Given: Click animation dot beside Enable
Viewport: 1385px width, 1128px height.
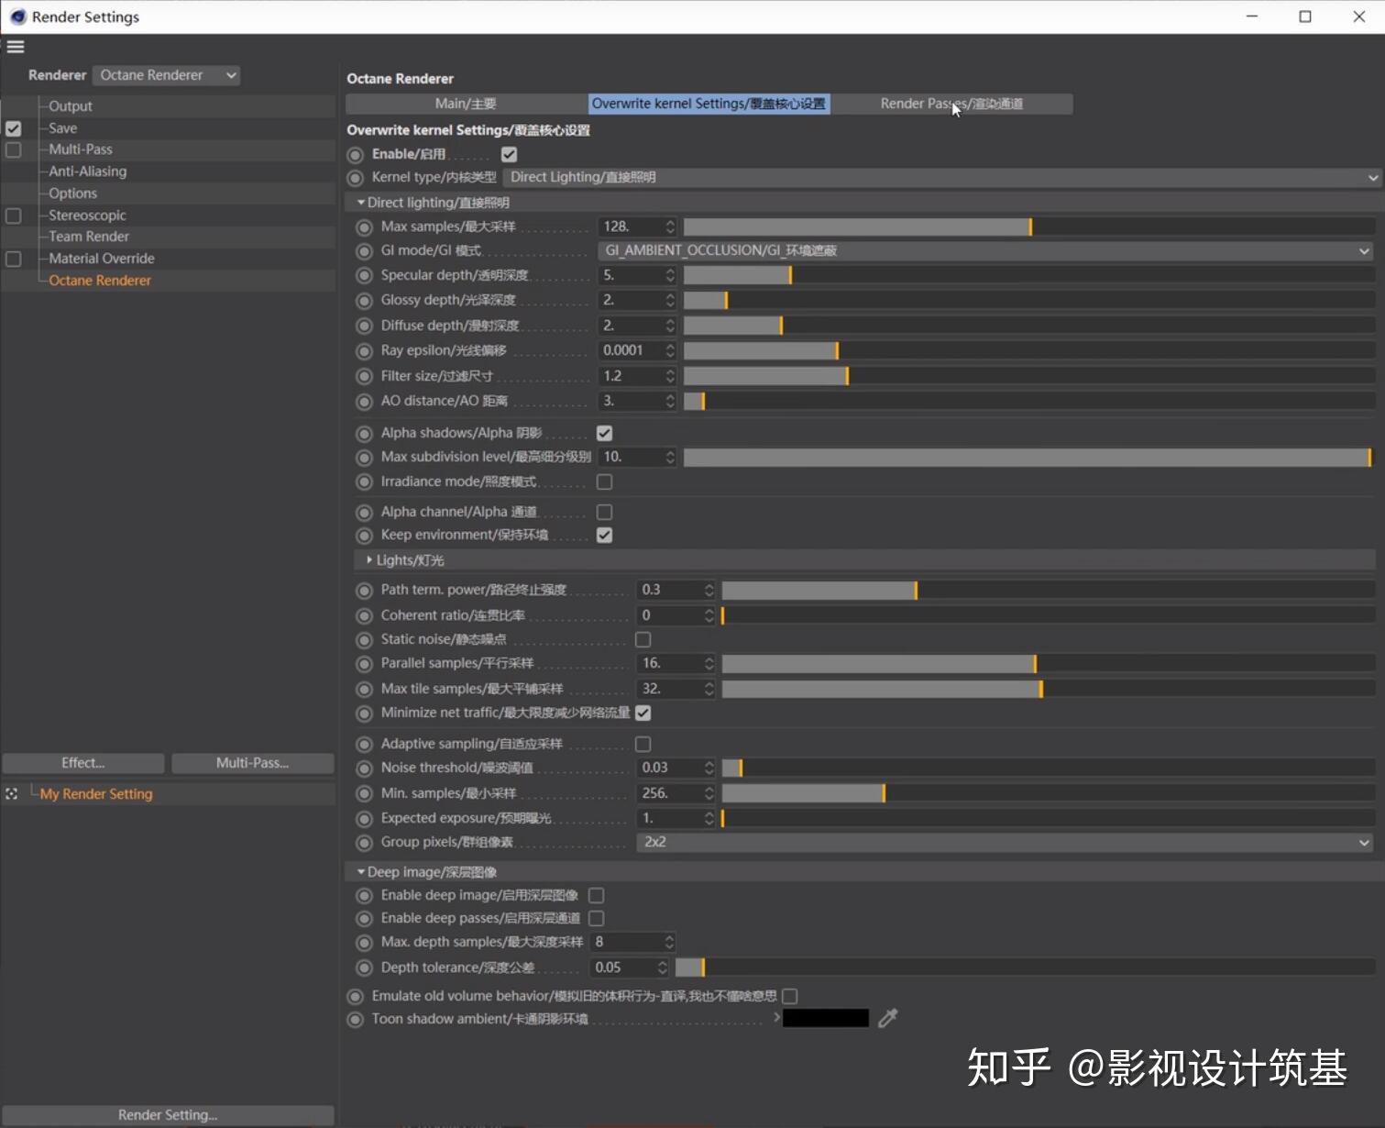Looking at the screenshot, I should [356, 155].
